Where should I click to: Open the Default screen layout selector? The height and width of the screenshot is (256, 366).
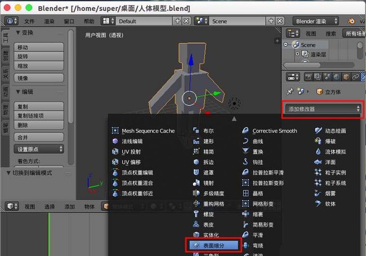click(109, 21)
